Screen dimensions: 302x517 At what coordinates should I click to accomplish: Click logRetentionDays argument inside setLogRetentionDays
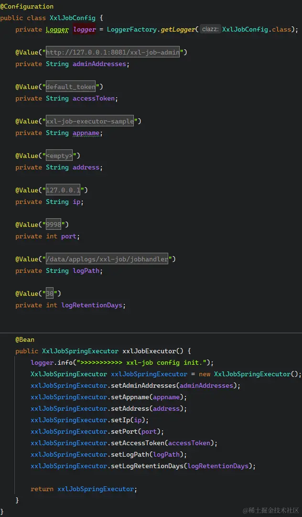[x=218, y=466]
